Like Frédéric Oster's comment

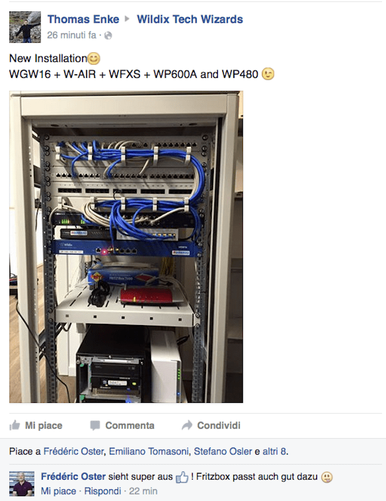58,491
